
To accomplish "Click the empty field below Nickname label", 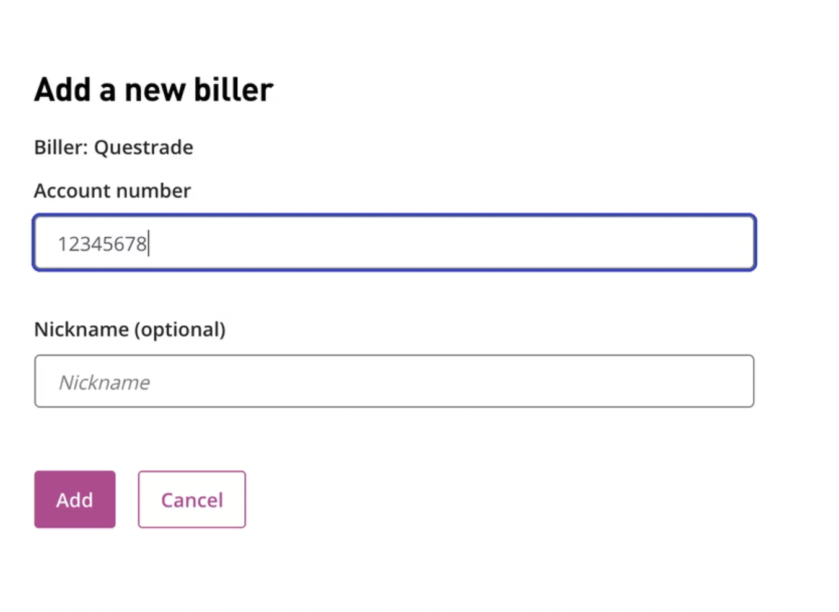I will coord(394,382).
